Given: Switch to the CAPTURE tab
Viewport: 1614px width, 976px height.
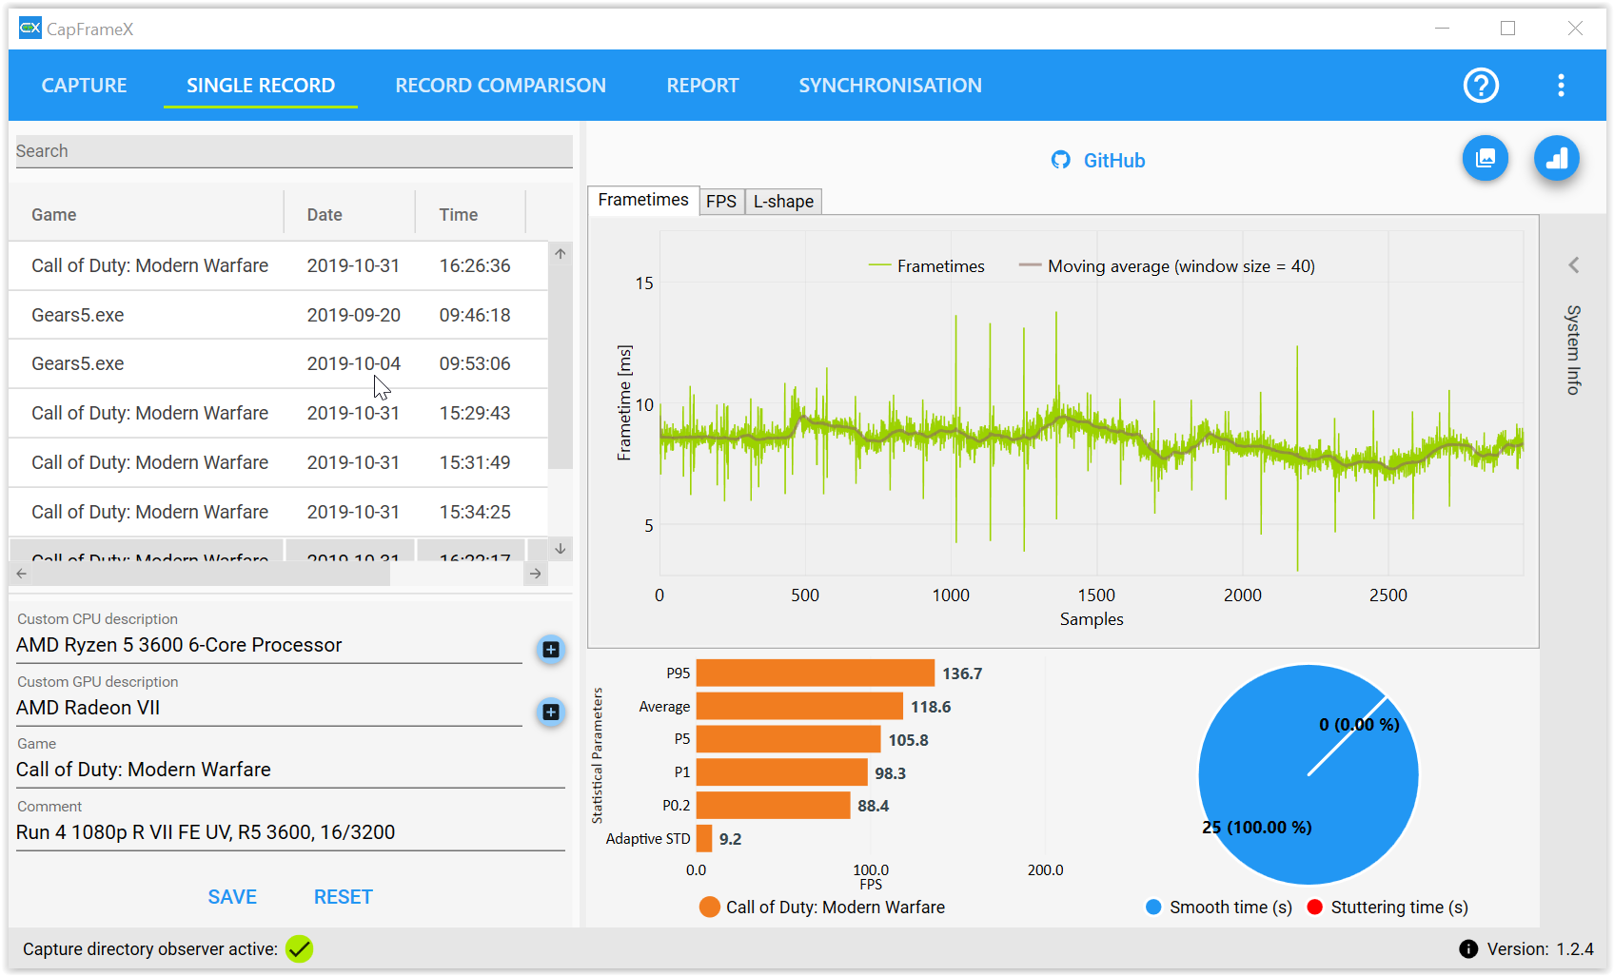Looking at the screenshot, I should pos(84,86).
